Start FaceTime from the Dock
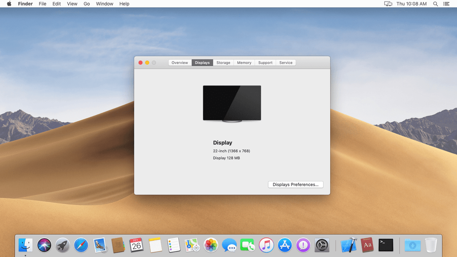Viewport: 457px width, 257px height. click(248, 245)
